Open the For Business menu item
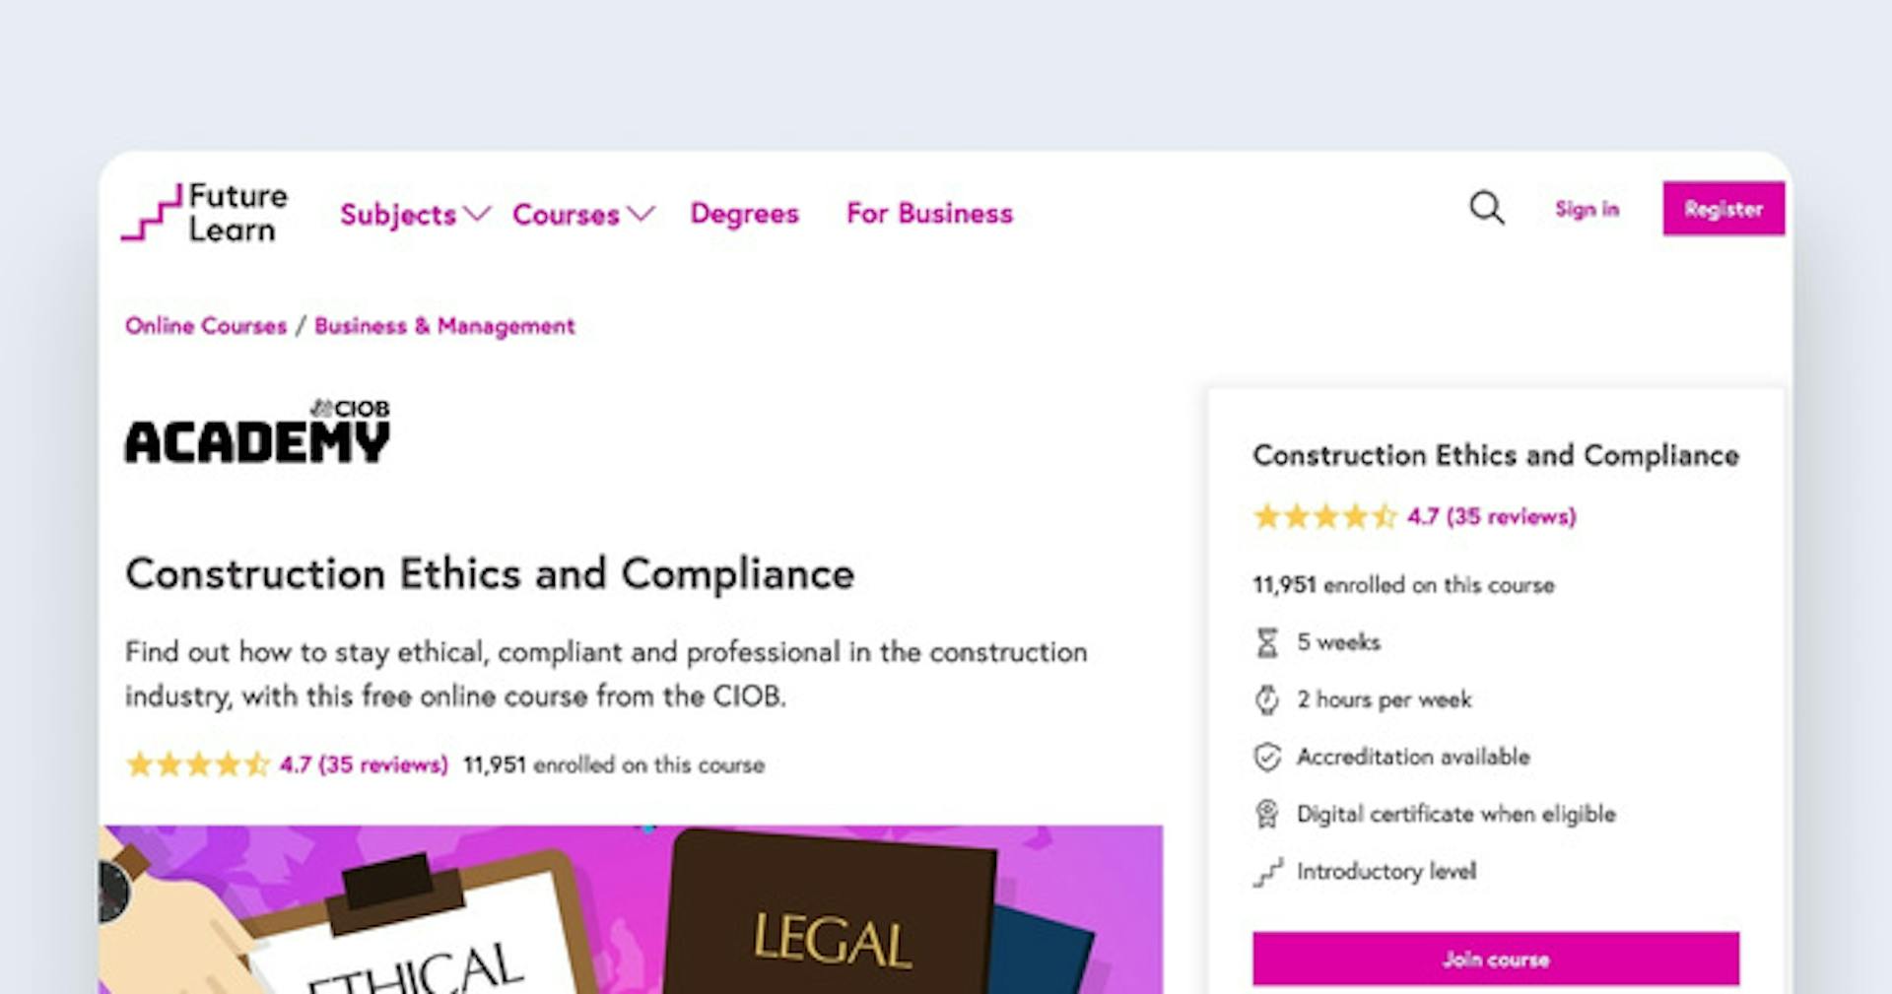Image resolution: width=1892 pixels, height=994 pixels. pyautogui.click(x=929, y=213)
